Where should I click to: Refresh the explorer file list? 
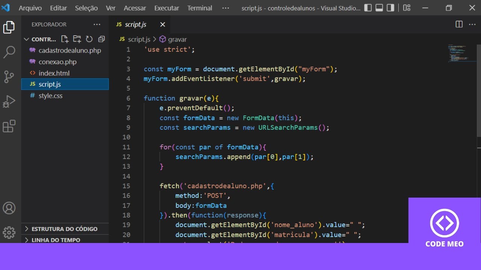pos(89,39)
